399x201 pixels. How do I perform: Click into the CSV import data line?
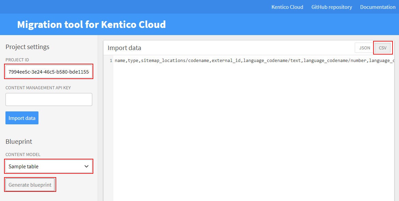click(254, 60)
